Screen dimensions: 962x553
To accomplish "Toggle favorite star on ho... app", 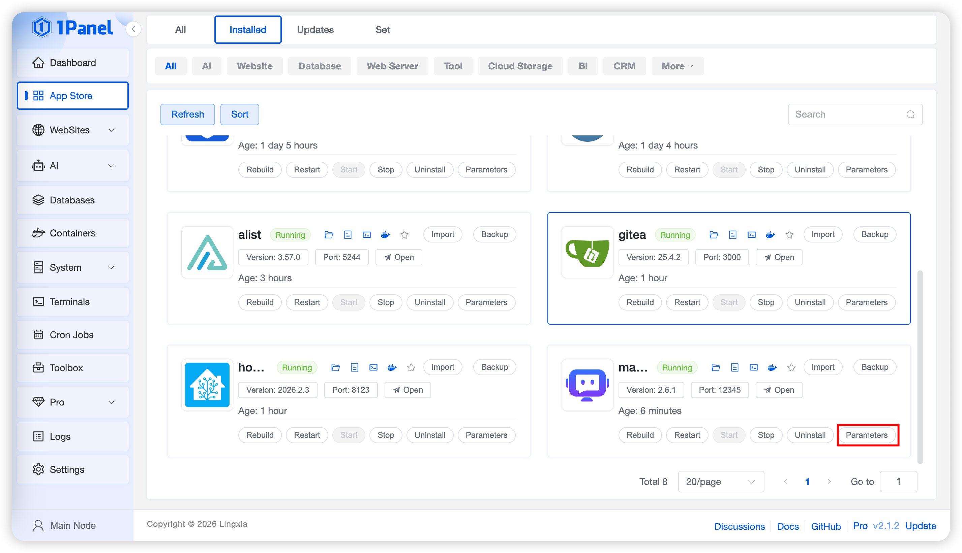I will [x=411, y=367].
